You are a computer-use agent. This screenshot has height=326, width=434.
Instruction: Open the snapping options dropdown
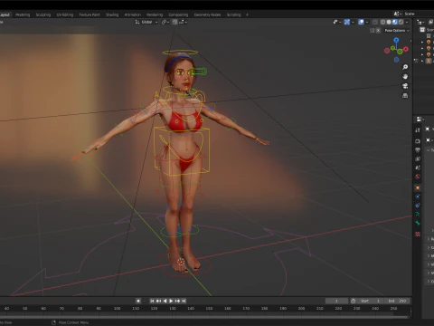[184, 22]
